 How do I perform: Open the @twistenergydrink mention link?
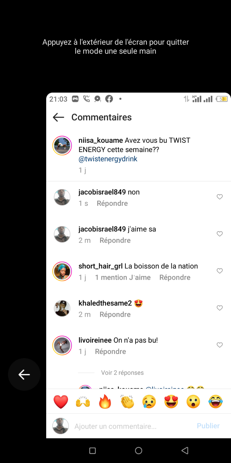click(108, 159)
